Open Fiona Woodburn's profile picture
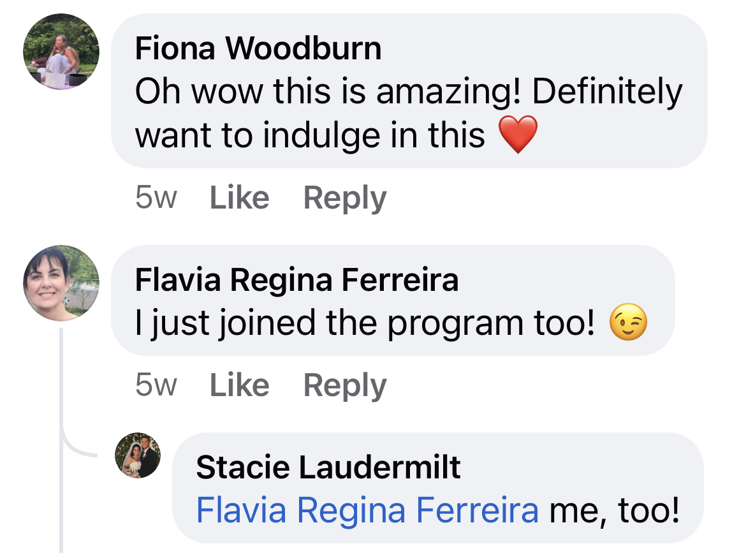 [61, 52]
